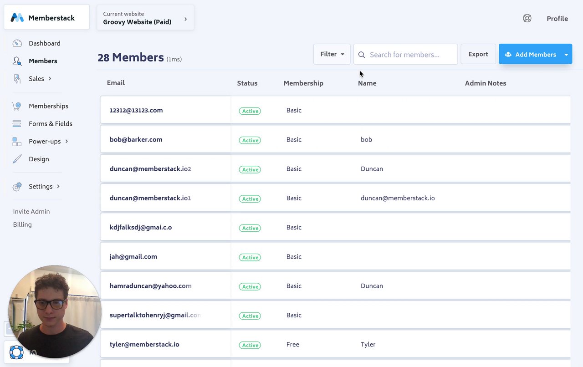Click the Search for members field
The image size is (583, 367).
coord(410,55)
